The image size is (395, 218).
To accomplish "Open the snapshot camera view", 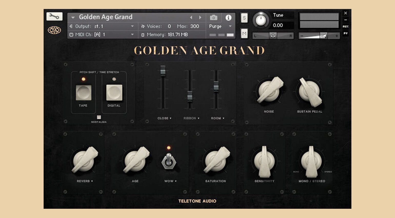I will 213,17.
